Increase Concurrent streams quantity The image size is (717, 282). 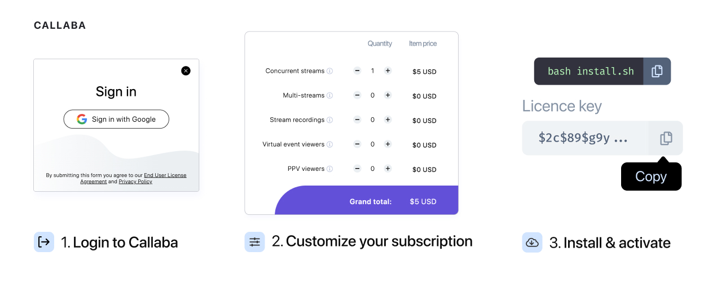pyautogui.click(x=388, y=71)
